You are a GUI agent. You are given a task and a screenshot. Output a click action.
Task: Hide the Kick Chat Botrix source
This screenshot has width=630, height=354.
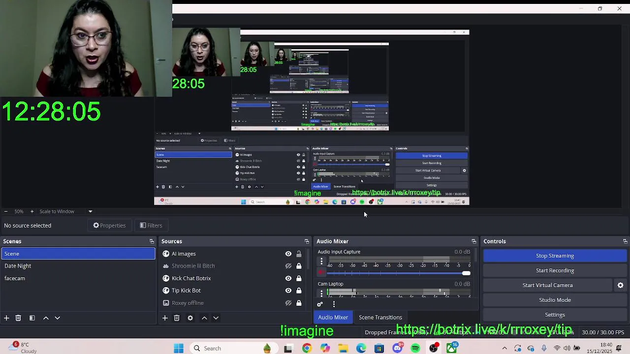tap(288, 278)
